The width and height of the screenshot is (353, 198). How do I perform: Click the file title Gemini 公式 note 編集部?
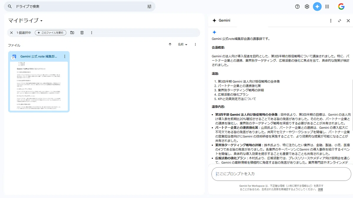[39, 56]
